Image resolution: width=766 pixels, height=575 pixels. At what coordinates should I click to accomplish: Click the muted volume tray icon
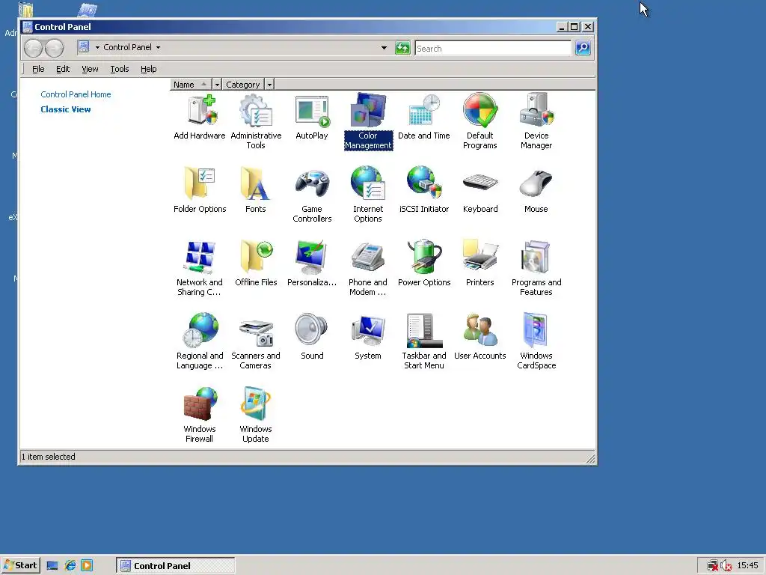pyautogui.click(x=726, y=566)
